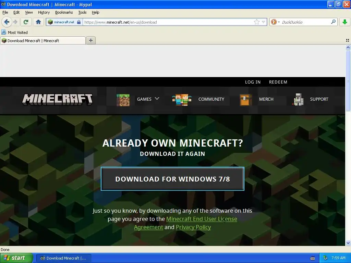This screenshot has width=351, height=263.
Task: Click the ALREADY OWN MINECRAFT? heading
Action: coord(173,143)
